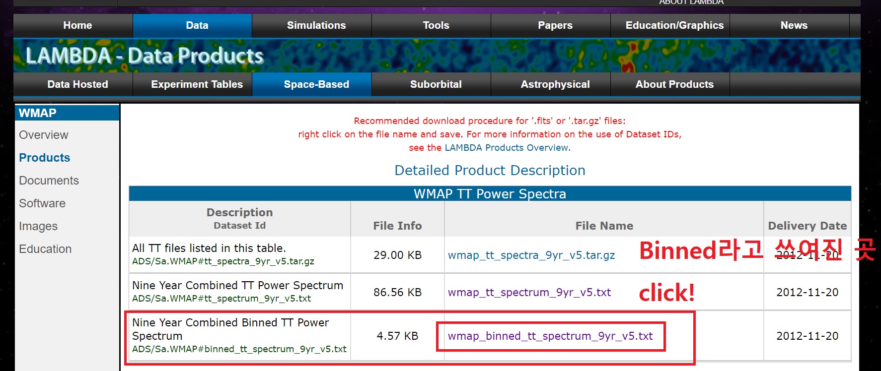The image size is (881, 371).
Task: Open Education in the WMAP sidebar
Action: 45,249
